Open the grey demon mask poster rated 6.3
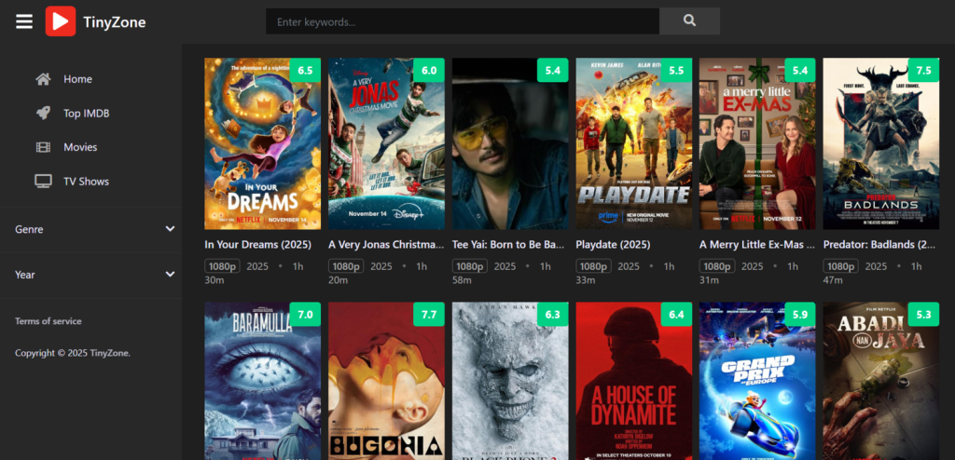The image size is (955, 460). [x=510, y=381]
